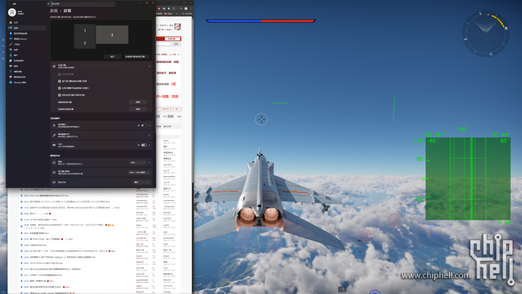
Task: Open the 32-inch 4k 240 thread
Action: pyautogui.click(x=41, y=220)
